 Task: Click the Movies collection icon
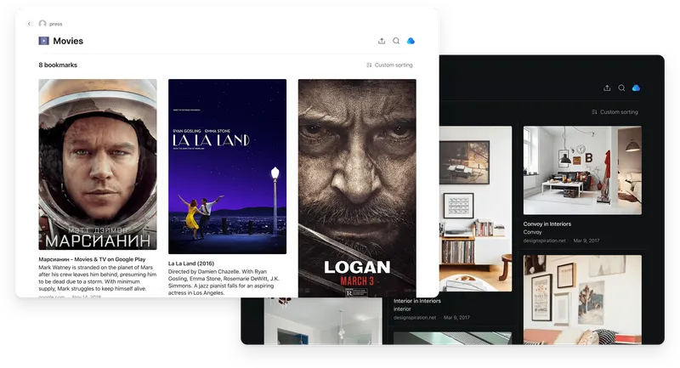point(44,41)
